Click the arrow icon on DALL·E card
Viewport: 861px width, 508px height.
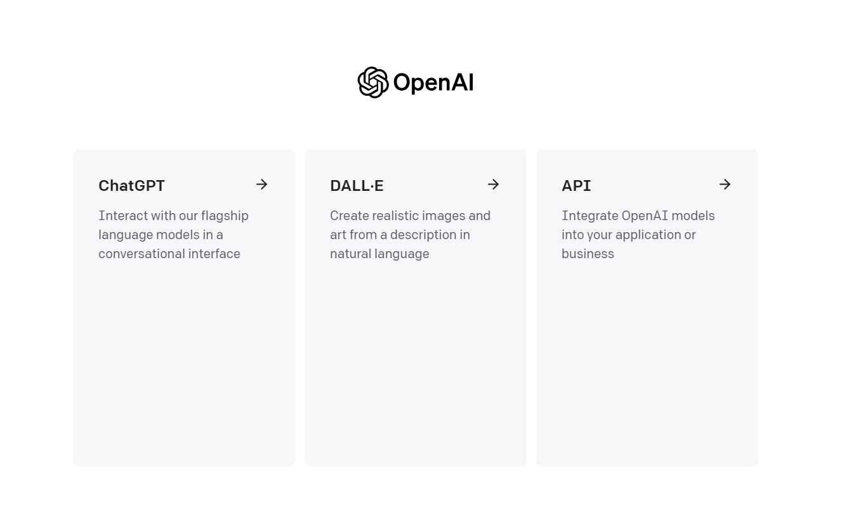tap(494, 185)
